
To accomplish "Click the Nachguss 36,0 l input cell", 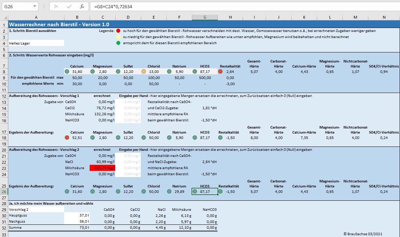I will 77,222.
